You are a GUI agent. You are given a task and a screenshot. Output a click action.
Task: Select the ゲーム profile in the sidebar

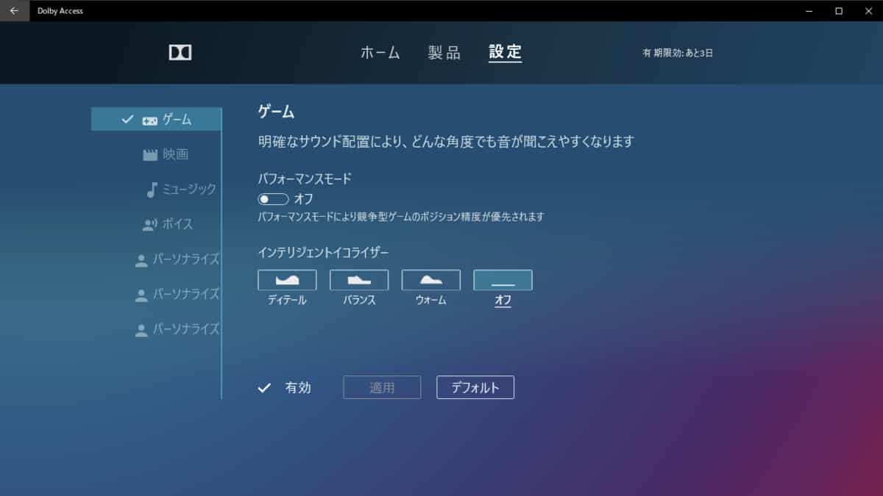coord(156,119)
